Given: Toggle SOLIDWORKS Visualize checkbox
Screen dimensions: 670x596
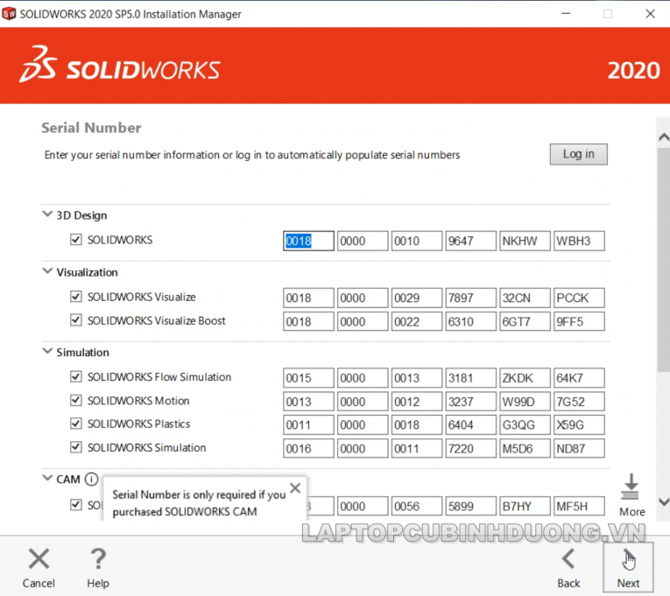Looking at the screenshot, I should coord(76,297).
